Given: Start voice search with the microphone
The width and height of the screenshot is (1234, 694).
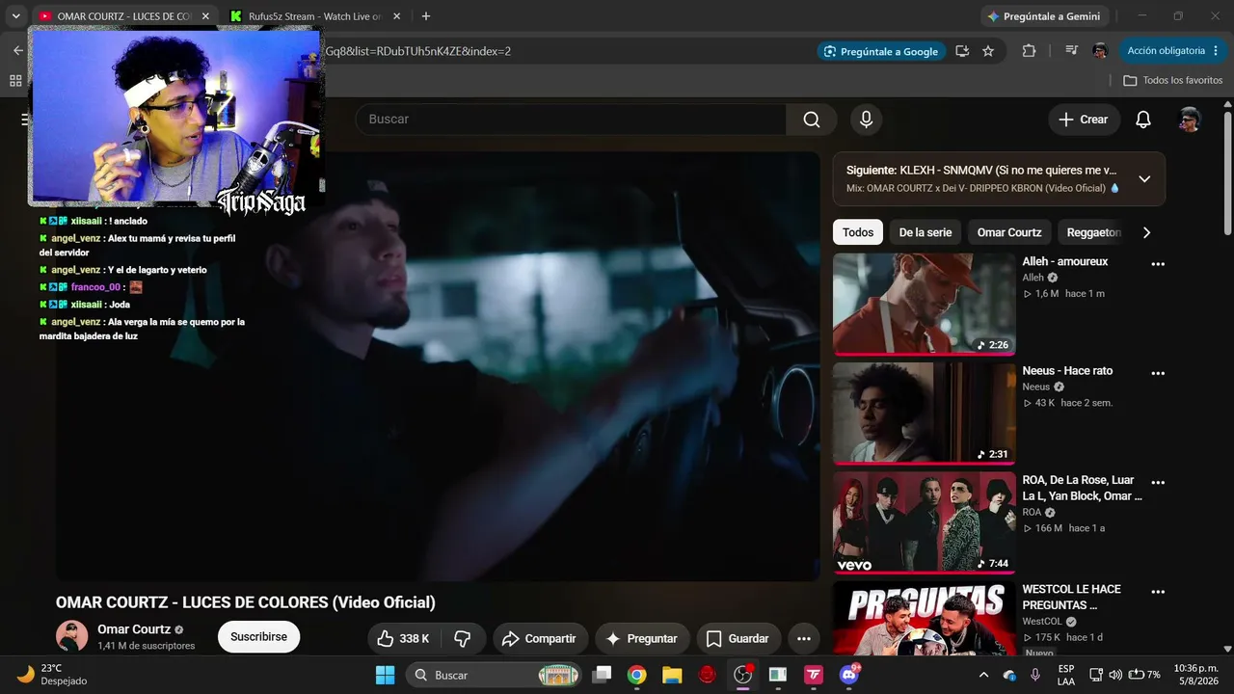Looking at the screenshot, I should [x=866, y=120].
